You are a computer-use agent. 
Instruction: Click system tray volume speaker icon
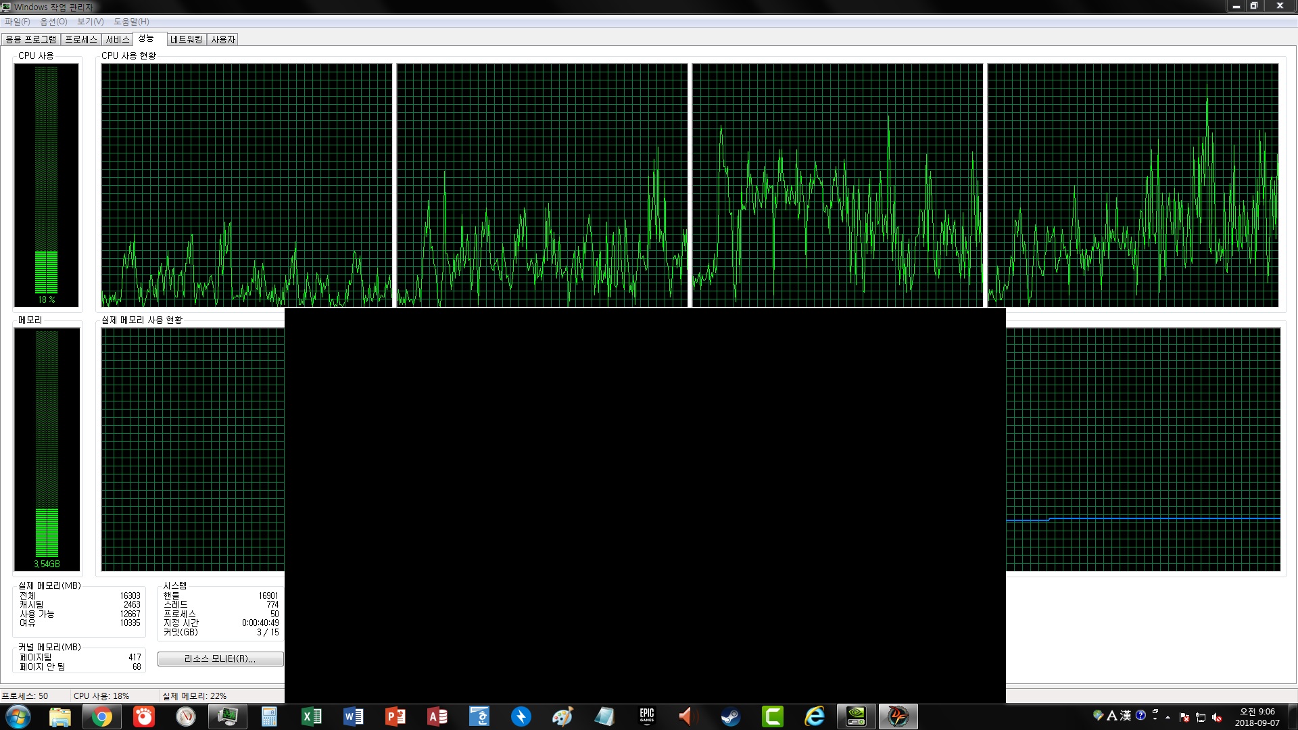pyautogui.click(x=1217, y=717)
